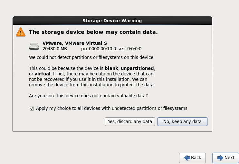Click the 'VMware, VMware Virtual S' device name
Screen dimensions: 239x164
click(75, 43)
